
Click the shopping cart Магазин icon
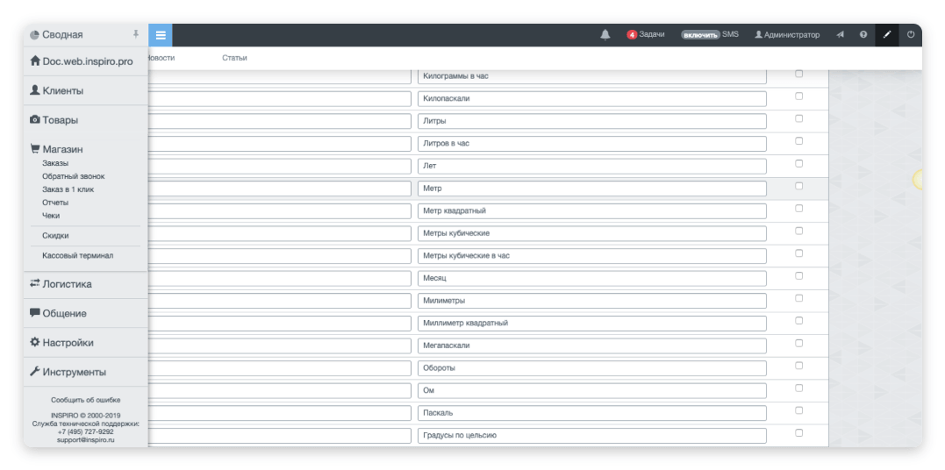(35, 149)
